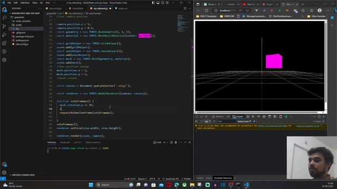Open Windows Start button
337x189 pixels.
(x=91, y=185)
